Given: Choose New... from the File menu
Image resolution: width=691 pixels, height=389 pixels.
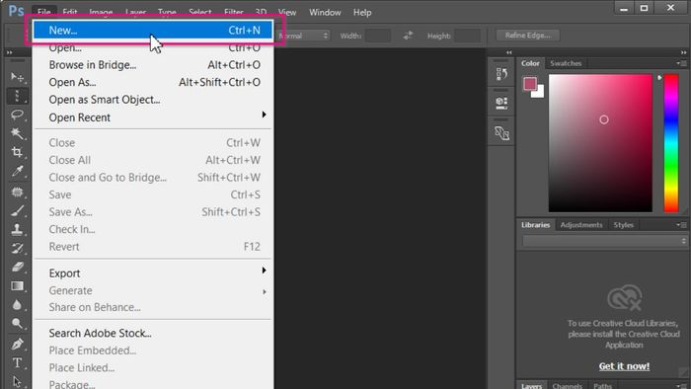Looking at the screenshot, I should tap(153, 30).
